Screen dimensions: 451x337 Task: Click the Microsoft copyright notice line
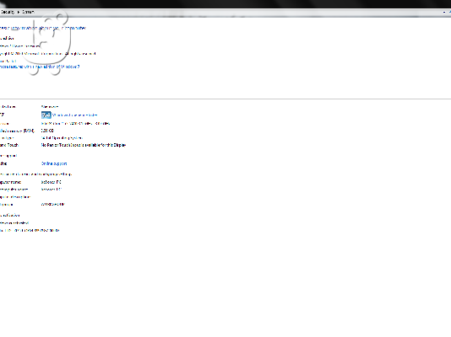tap(48, 54)
